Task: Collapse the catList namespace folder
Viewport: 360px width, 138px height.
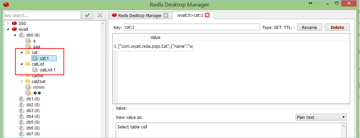Action: [21, 64]
